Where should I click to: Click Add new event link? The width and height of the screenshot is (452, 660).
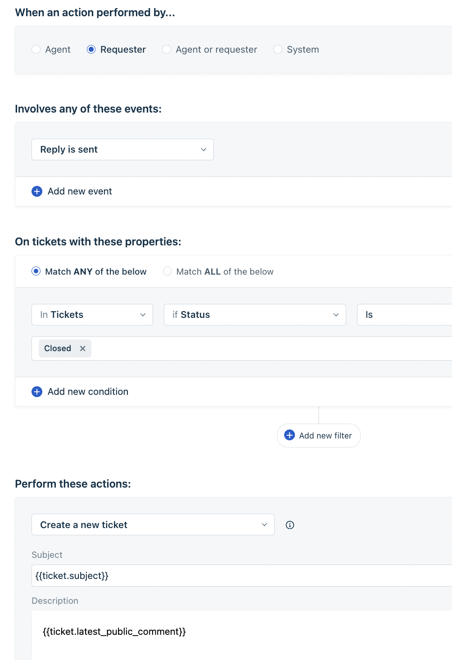(x=80, y=191)
